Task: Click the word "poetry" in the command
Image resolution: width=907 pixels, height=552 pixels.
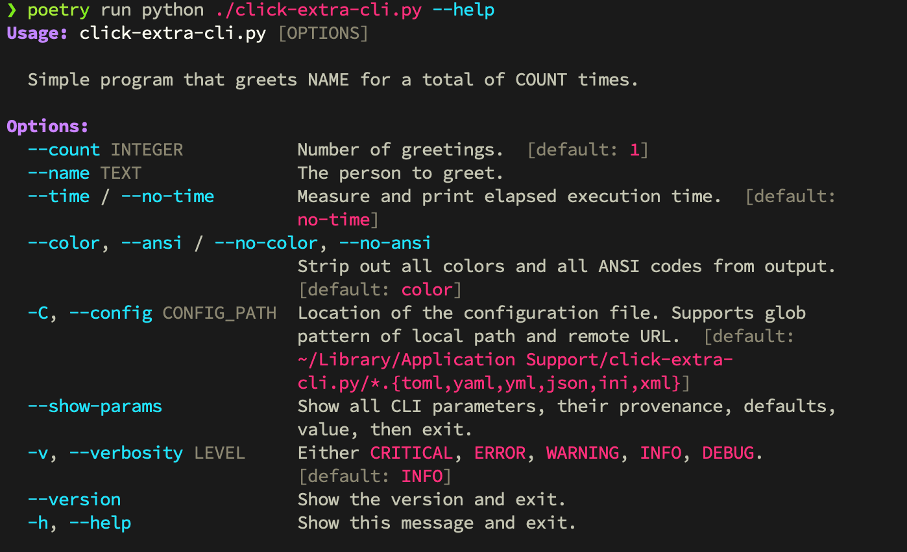Action: 58,10
